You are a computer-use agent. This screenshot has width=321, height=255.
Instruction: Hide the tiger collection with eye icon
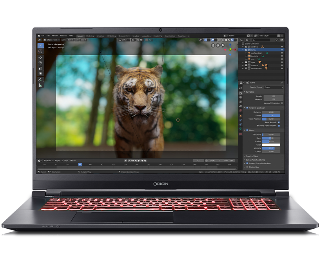click(282, 62)
